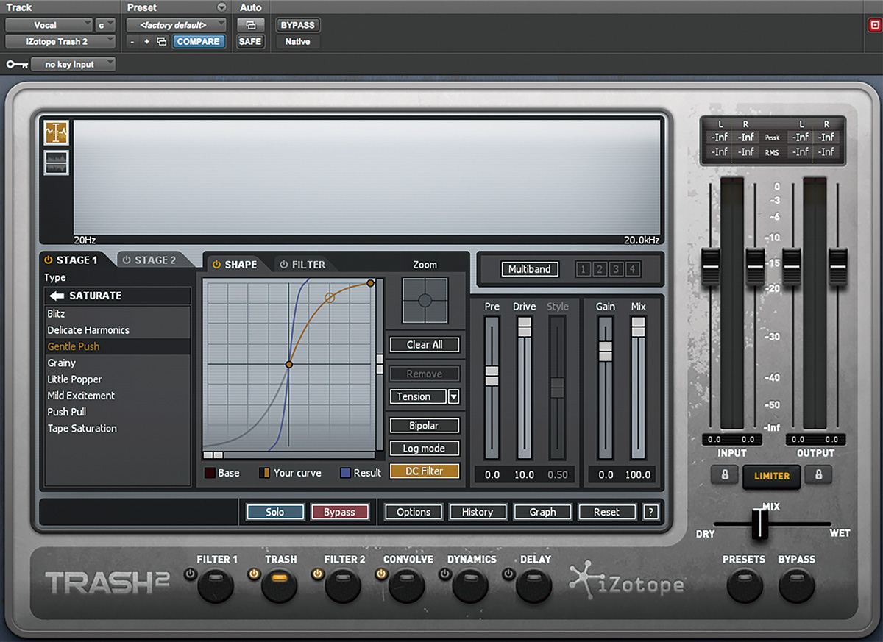
Task: Click the COMPARE button
Action: coord(198,42)
